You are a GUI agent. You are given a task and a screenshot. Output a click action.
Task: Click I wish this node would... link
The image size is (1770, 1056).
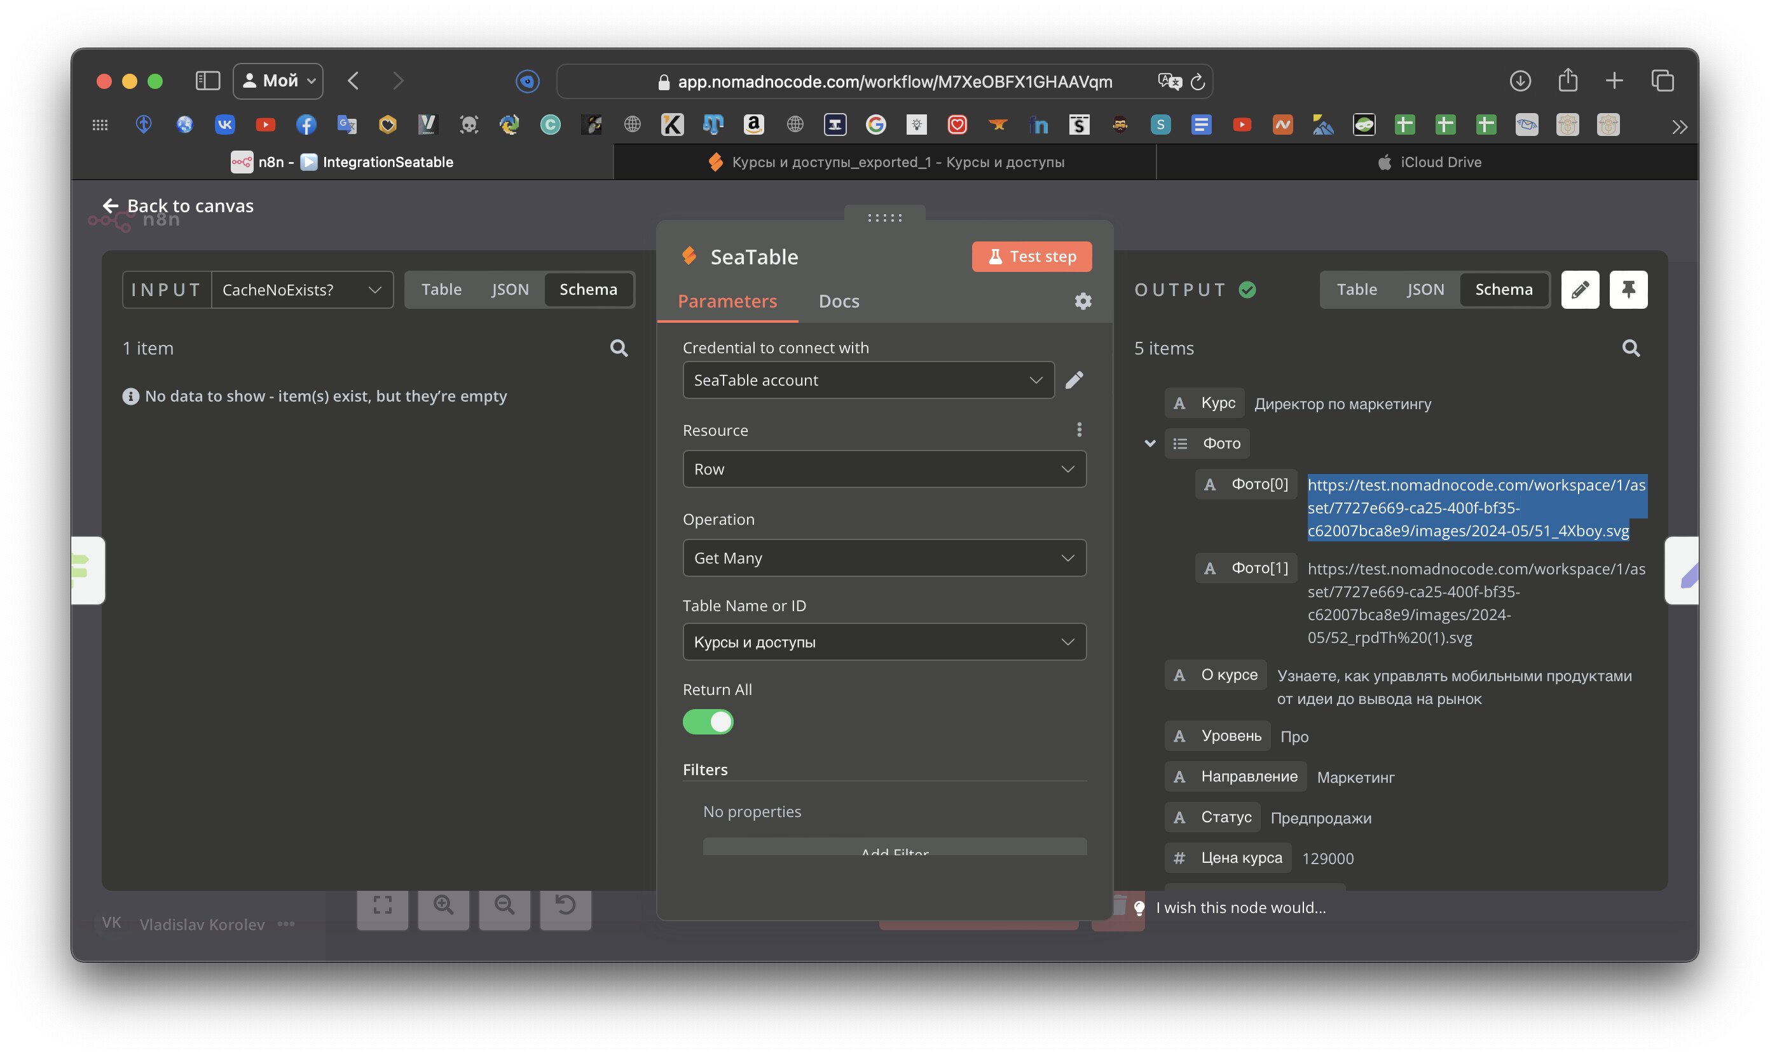(1240, 907)
